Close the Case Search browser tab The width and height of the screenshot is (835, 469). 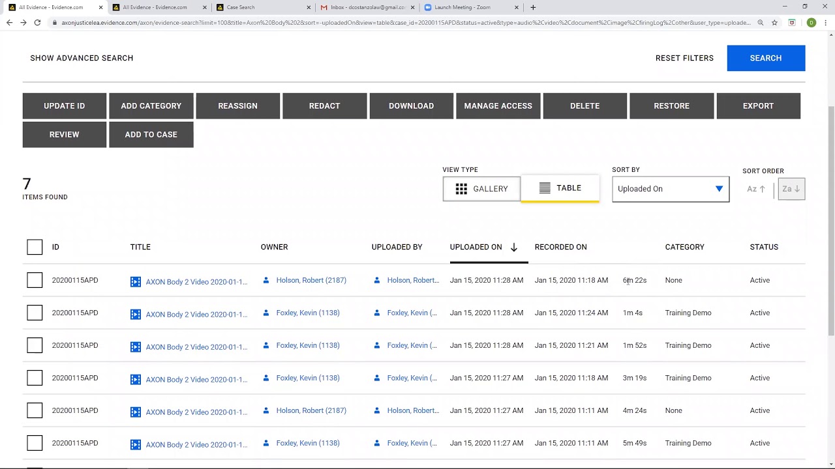[308, 7]
